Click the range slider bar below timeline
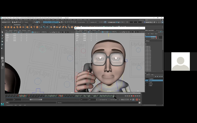The image size is (197, 123). [36, 100]
